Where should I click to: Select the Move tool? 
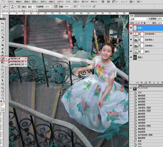3,24
